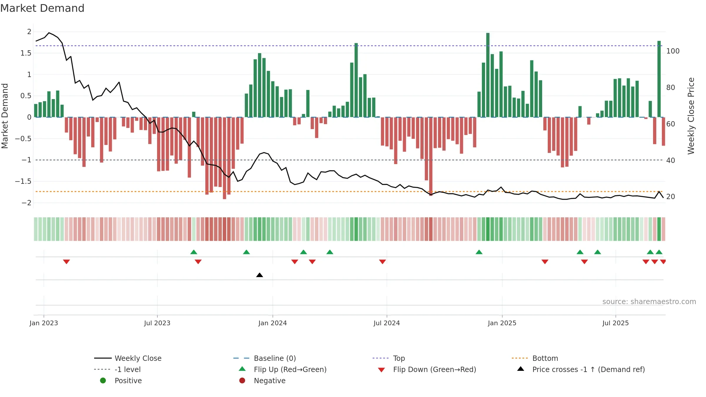The width and height of the screenshot is (706, 397).
Task: Click the 100 price axis tick label
Action: (673, 51)
